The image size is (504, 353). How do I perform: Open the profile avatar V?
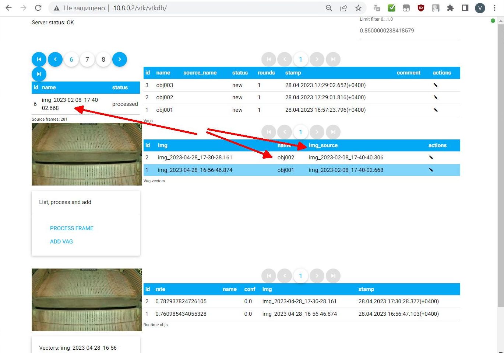480,8
